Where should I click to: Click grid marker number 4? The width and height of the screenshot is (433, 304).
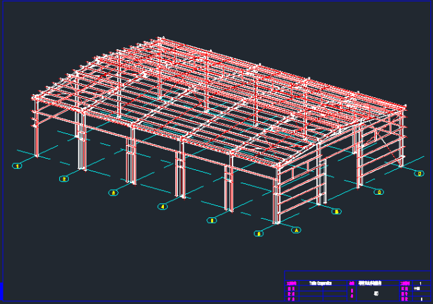(163, 207)
